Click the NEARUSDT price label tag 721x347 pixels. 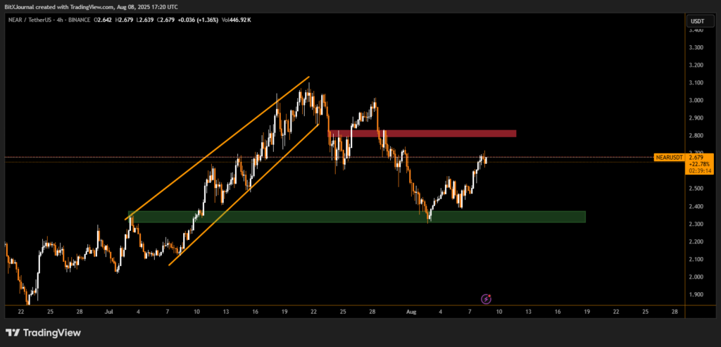pyautogui.click(x=668, y=157)
